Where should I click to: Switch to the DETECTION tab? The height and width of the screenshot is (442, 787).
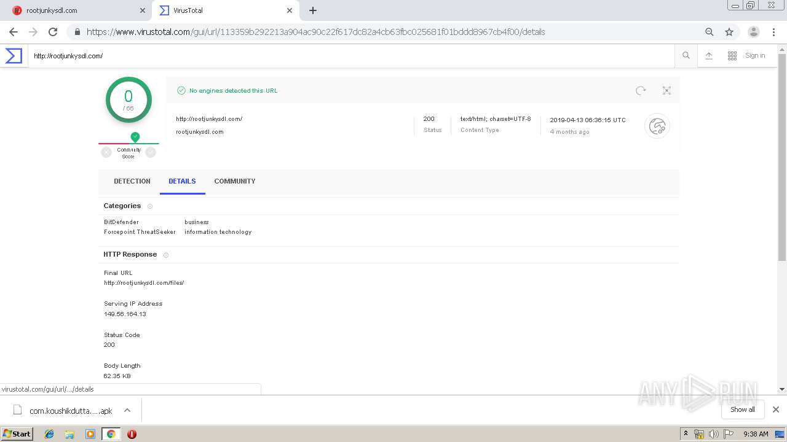click(132, 181)
